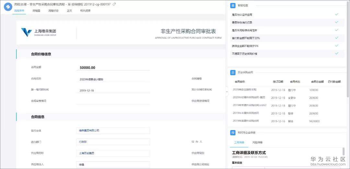Image resolution: width=350 pixels, height=169 pixels.
Task: Click the 合同状态 column header
Action: click(295, 82)
